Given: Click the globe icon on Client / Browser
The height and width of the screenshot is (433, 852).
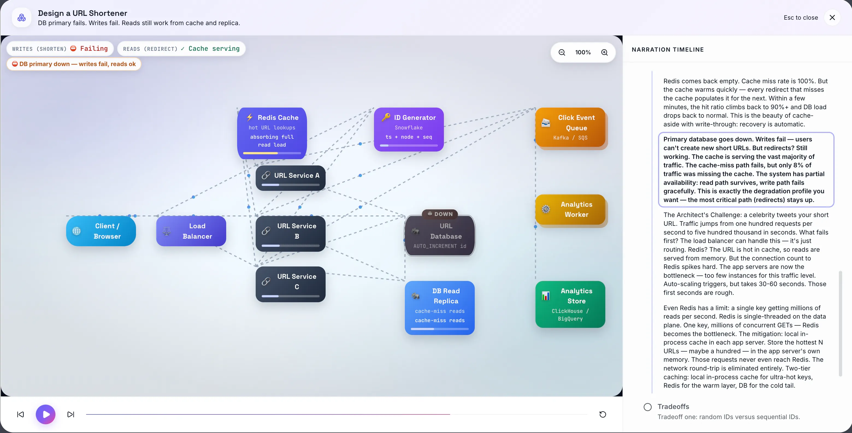Looking at the screenshot, I should [76, 231].
